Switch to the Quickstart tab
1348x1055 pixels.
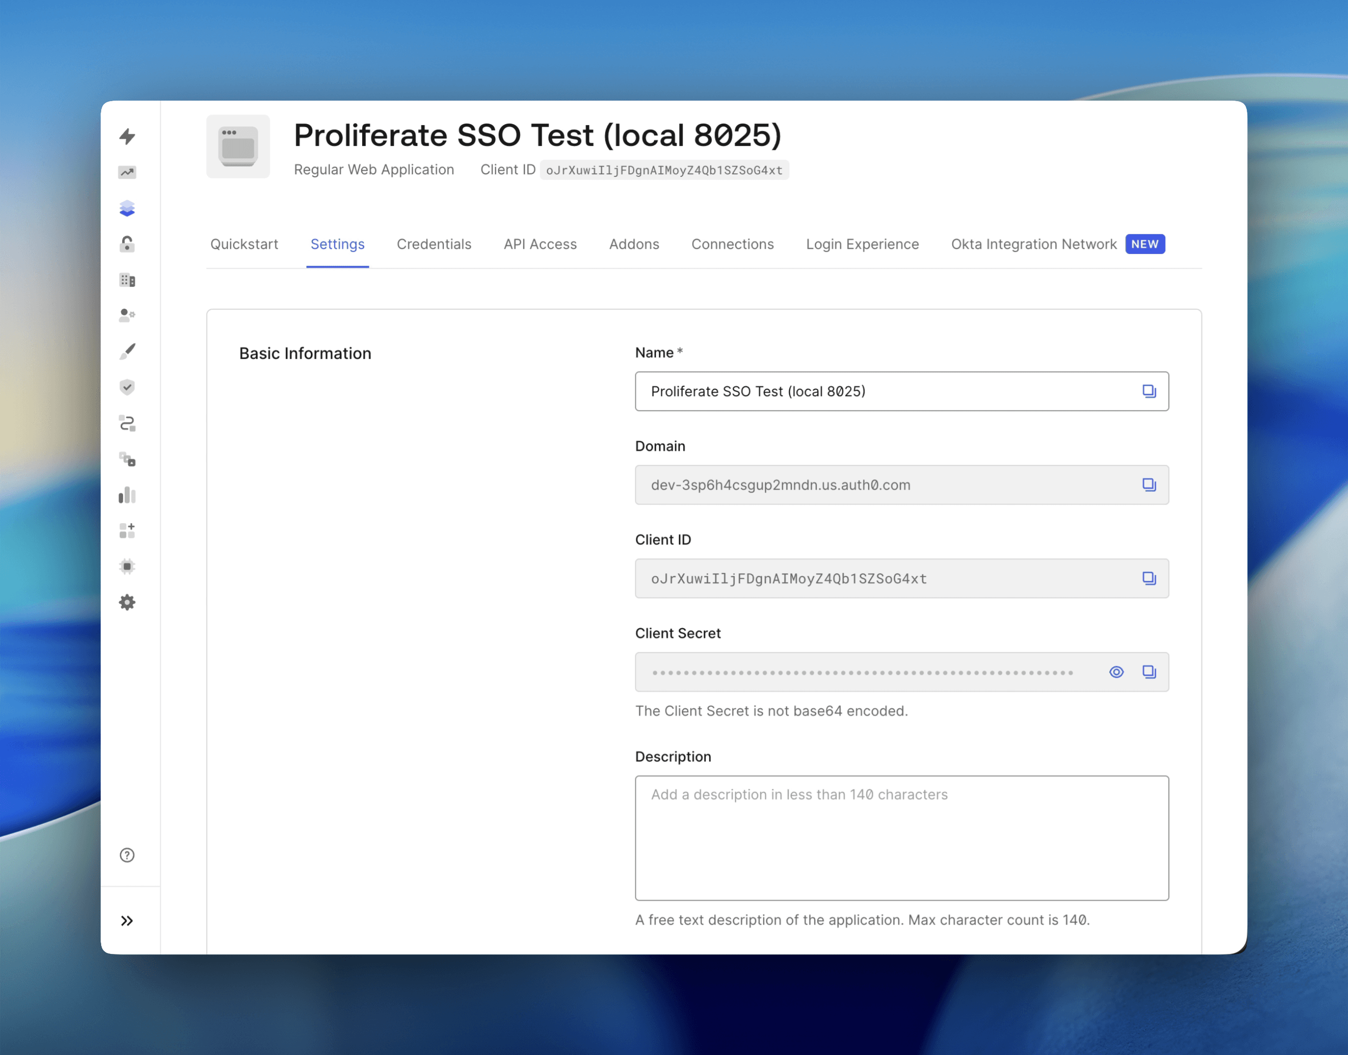tap(244, 244)
